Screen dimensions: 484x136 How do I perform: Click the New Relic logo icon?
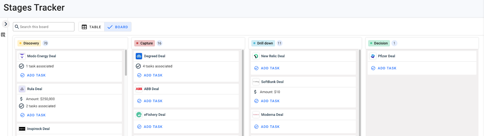pyautogui.click(x=256, y=56)
